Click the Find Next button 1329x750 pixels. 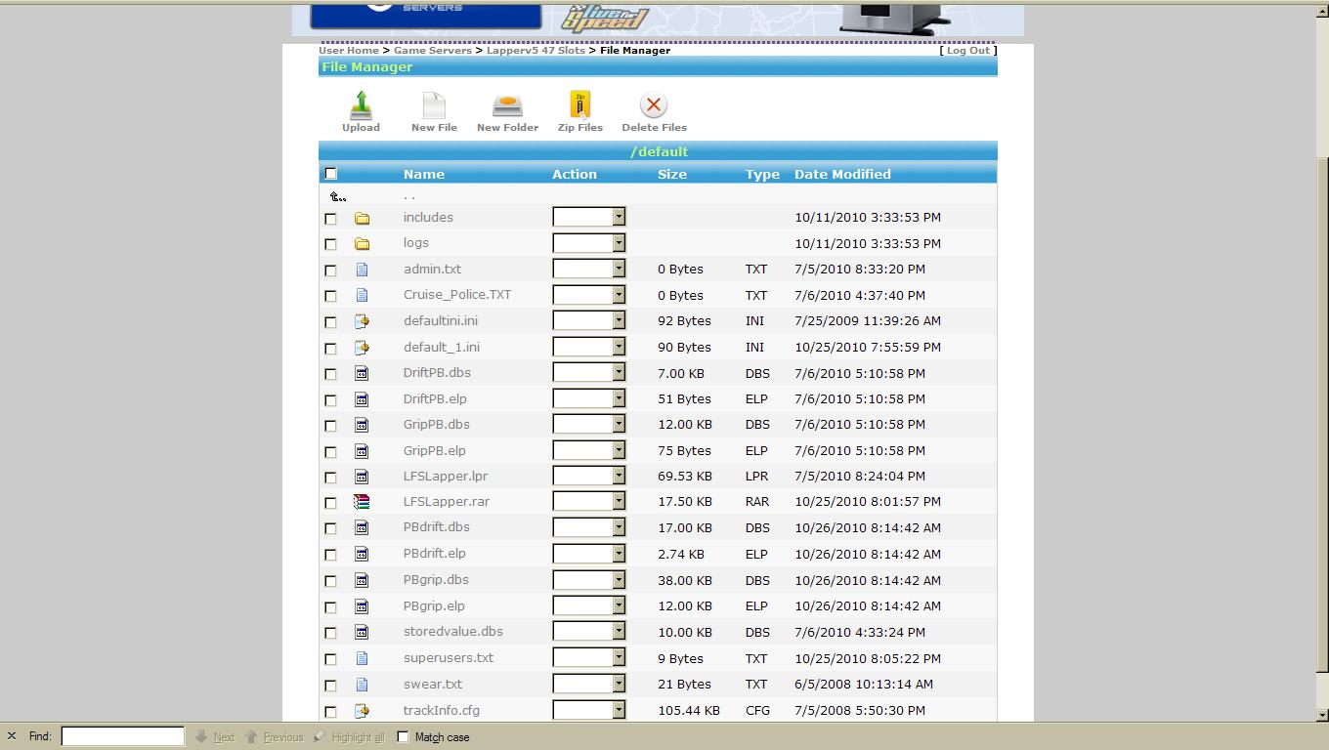tap(215, 736)
